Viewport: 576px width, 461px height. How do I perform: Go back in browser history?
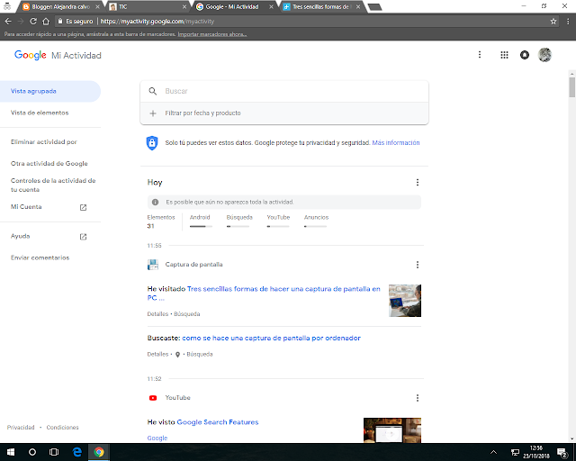(x=8, y=22)
